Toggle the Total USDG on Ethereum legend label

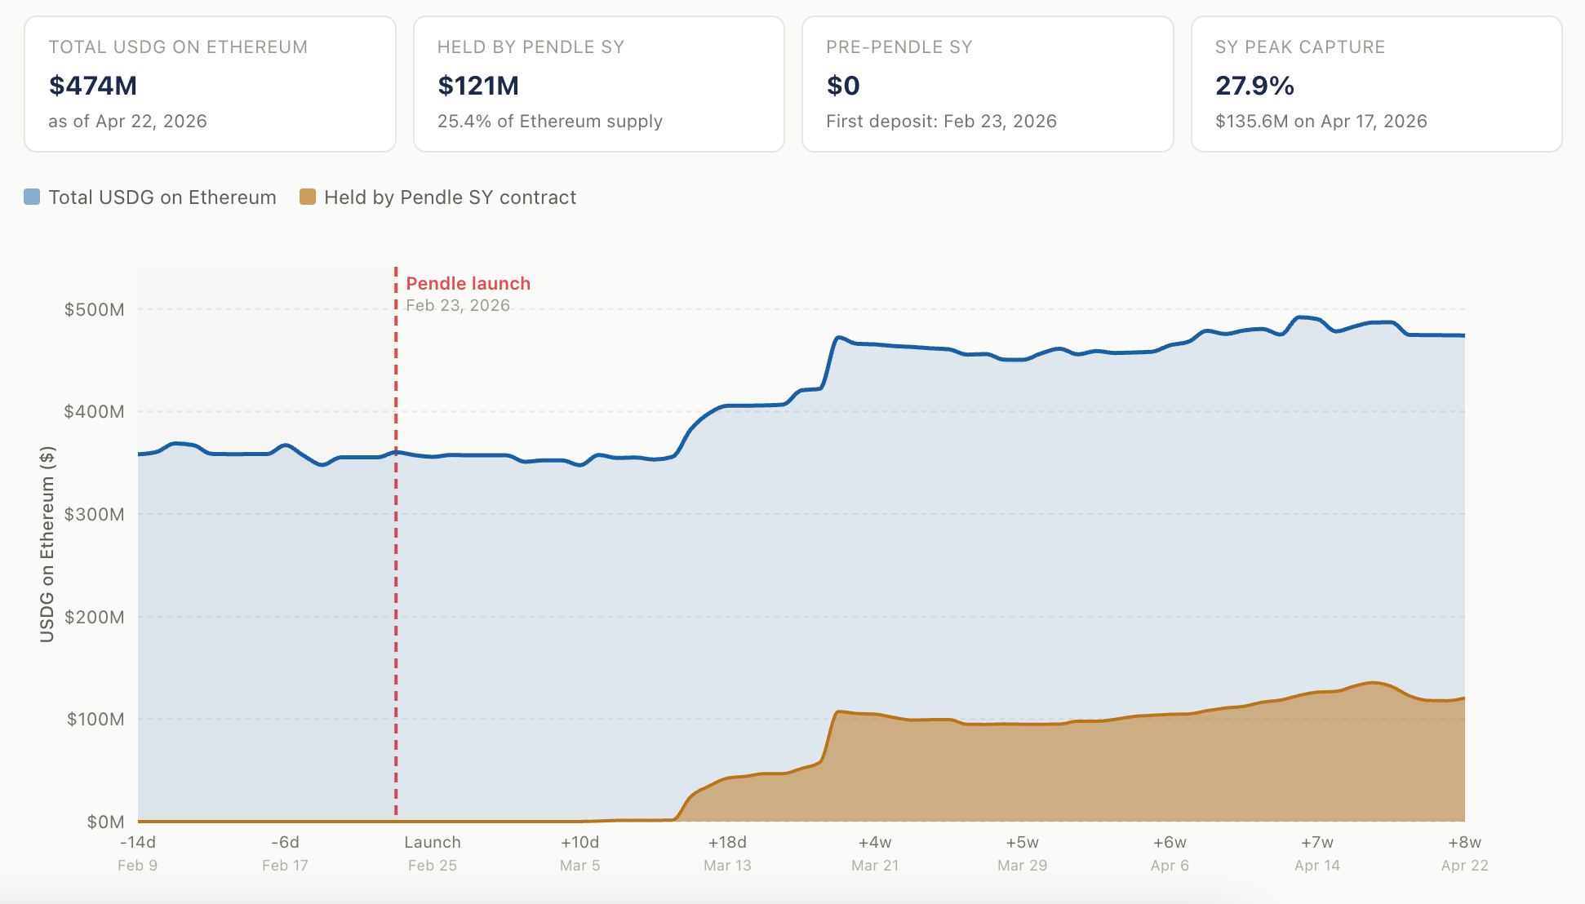(162, 197)
